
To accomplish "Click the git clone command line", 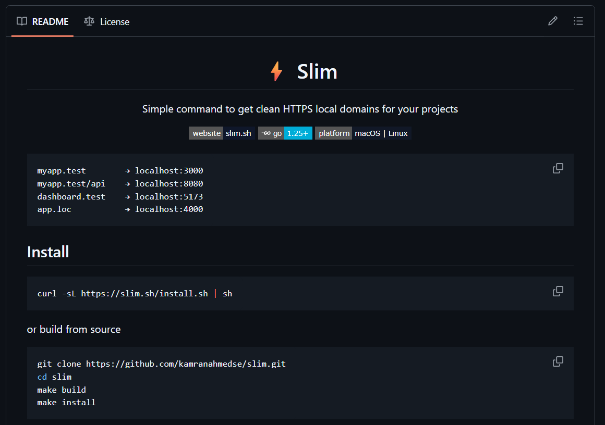I will coord(161,364).
